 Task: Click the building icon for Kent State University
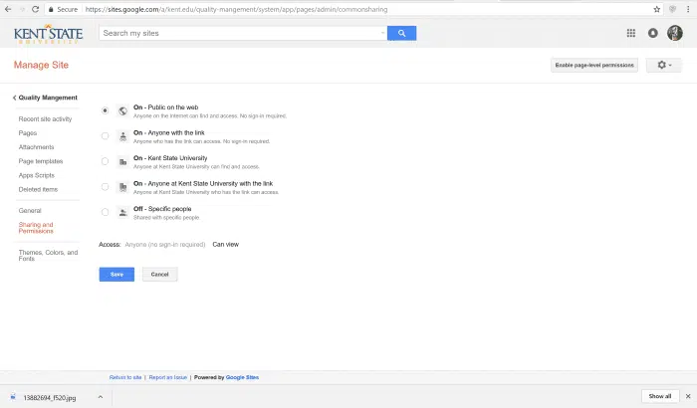123,162
